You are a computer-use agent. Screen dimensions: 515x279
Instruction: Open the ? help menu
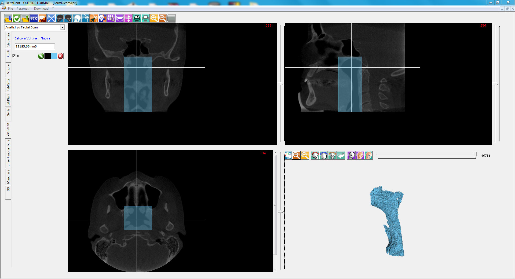pyautogui.click(x=53, y=9)
